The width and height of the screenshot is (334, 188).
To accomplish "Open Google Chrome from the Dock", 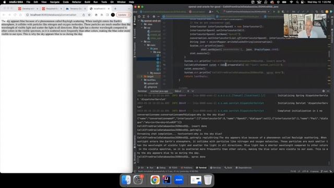I will tap(155, 180).
